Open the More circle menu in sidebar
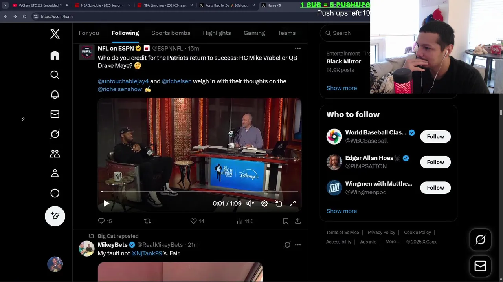The image size is (503, 282). point(55,193)
